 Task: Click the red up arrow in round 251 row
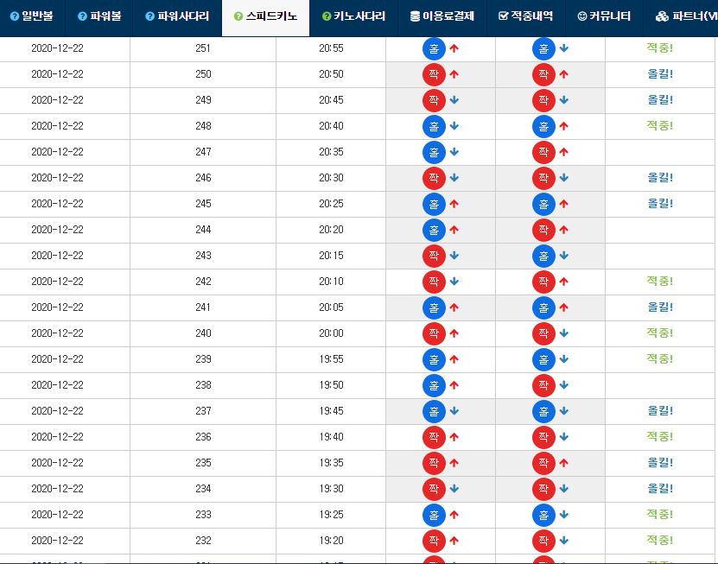[x=454, y=48]
